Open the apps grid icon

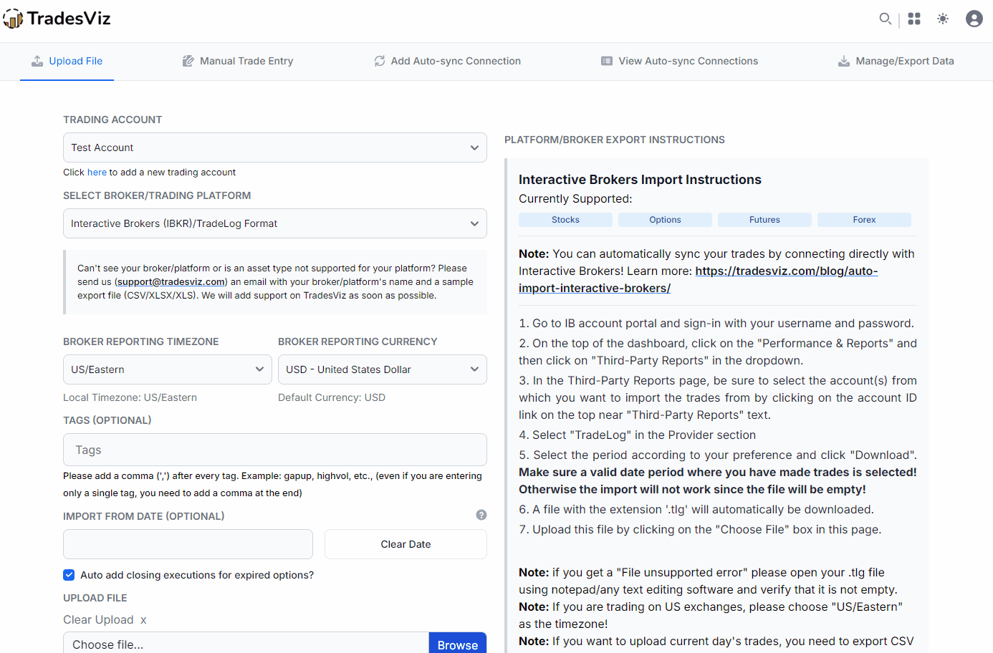point(914,19)
